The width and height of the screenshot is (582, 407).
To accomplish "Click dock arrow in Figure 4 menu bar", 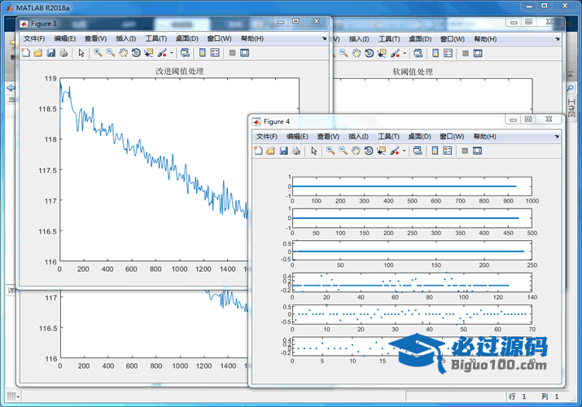I will tap(557, 137).
